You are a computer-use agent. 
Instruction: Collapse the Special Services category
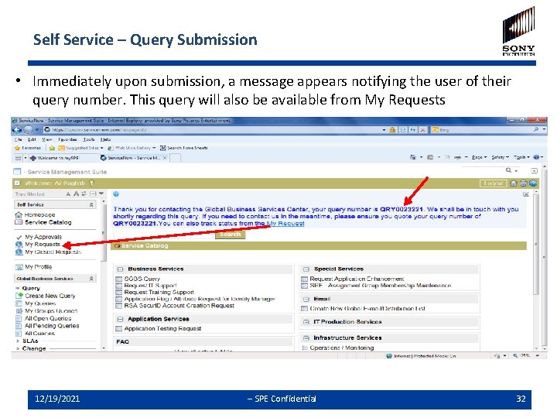click(x=306, y=269)
